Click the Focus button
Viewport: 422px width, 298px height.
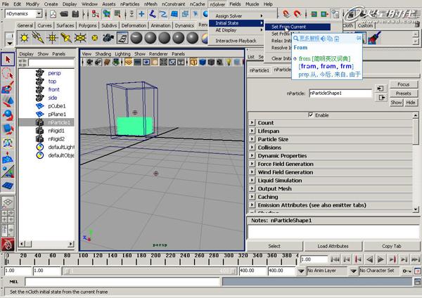click(404, 84)
